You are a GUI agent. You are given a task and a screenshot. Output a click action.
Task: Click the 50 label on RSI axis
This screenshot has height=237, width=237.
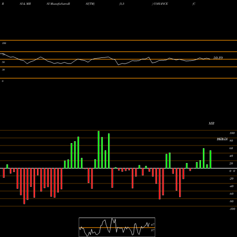(3, 62)
